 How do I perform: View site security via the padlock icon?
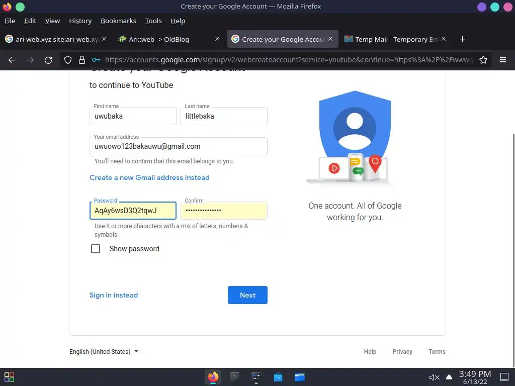click(82, 60)
